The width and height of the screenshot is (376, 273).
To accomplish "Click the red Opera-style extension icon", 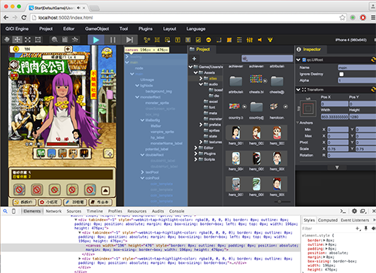I will pos(362,17).
